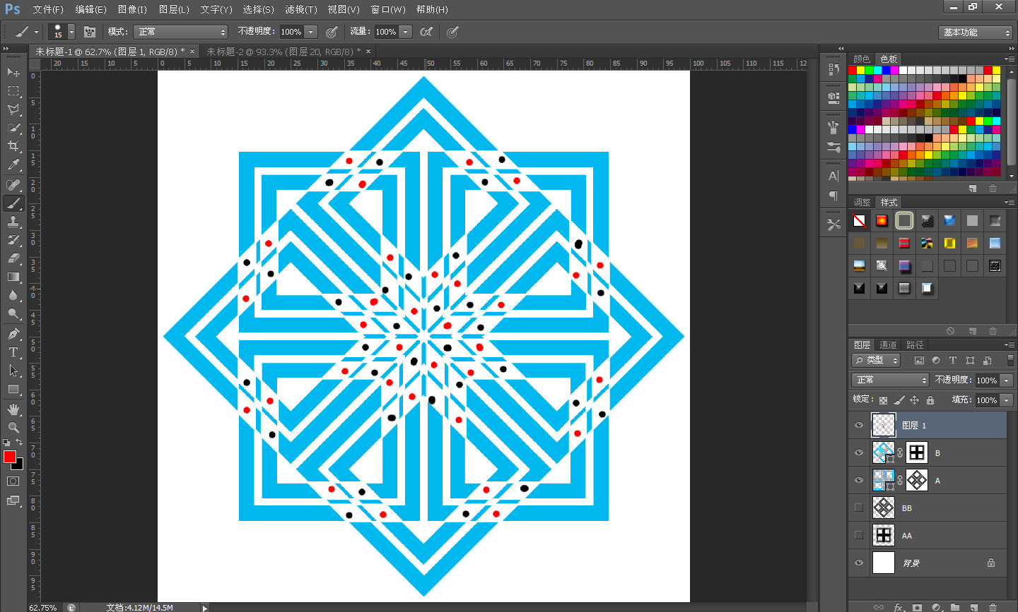Viewport: 1018px width, 612px height.
Task: Select the Horizontal Type tool
Action: coord(13,352)
